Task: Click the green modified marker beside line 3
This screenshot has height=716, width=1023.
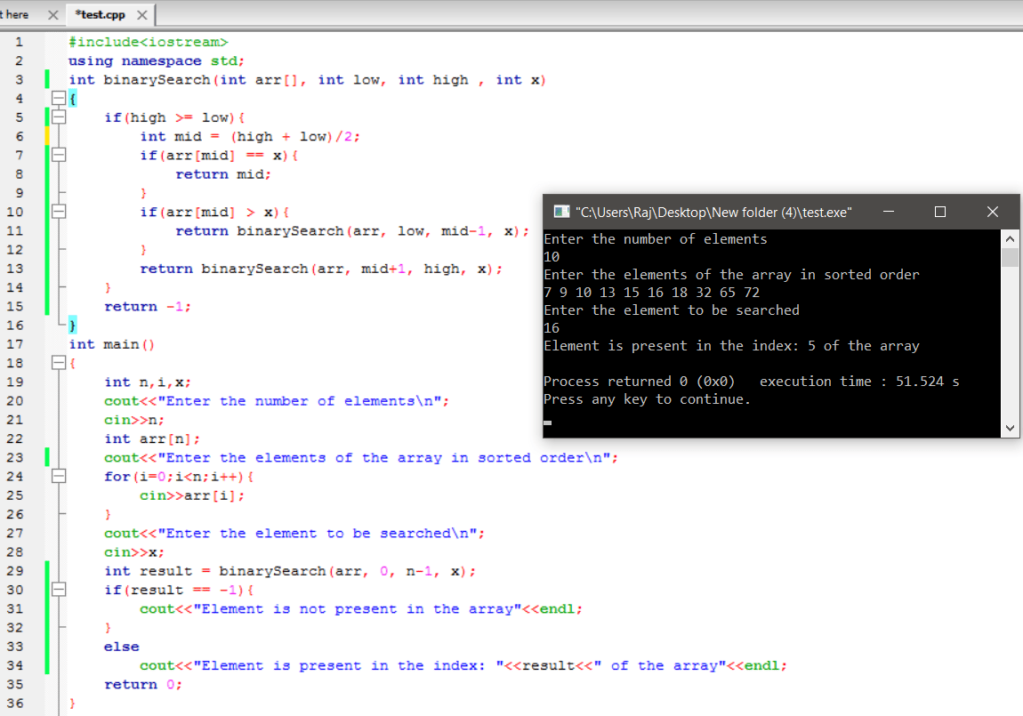Action: tap(46, 79)
